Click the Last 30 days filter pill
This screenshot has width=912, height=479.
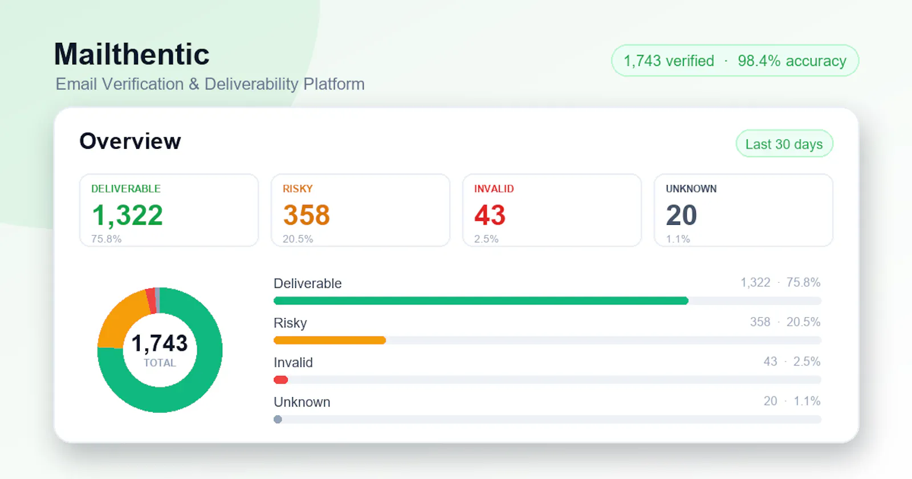(784, 144)
